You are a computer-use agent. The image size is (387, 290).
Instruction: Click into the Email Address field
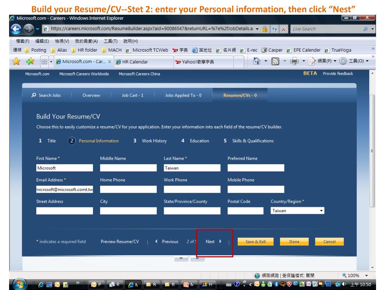point(65,190)
